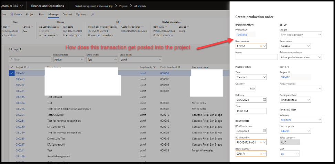Click Pending transactions

click(x=164, y=31)
